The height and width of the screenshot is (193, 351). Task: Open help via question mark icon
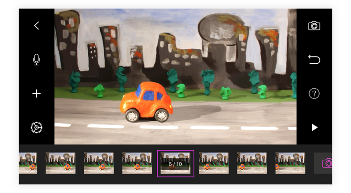[314, 94]
